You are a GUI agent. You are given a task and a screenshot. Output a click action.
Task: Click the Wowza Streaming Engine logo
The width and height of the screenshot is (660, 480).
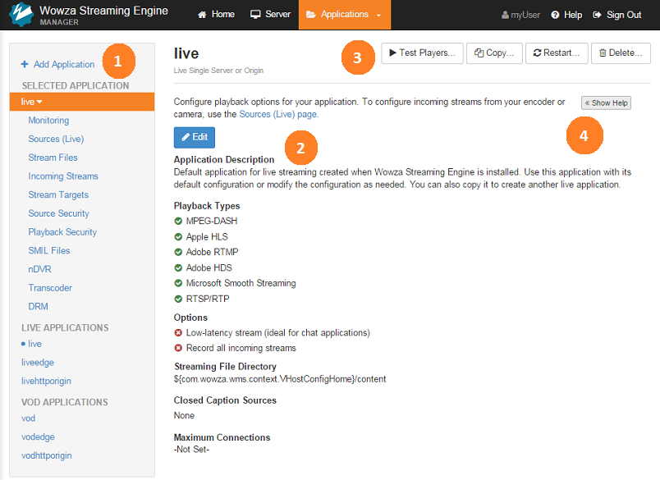click(21, 15)
